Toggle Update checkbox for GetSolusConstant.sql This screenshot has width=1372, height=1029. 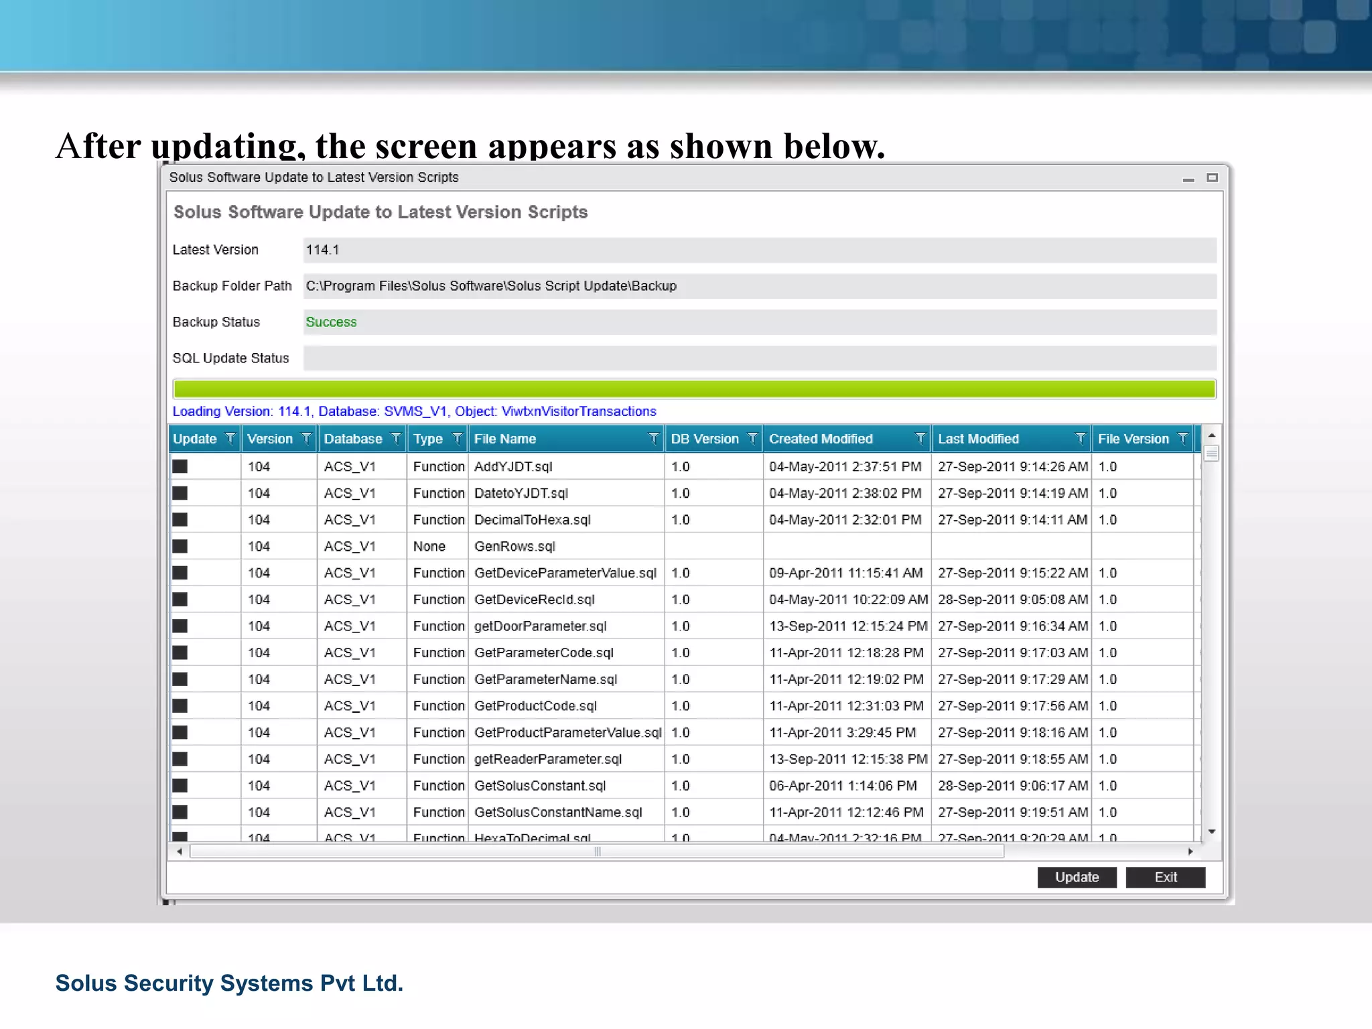[x=180, y=785]
